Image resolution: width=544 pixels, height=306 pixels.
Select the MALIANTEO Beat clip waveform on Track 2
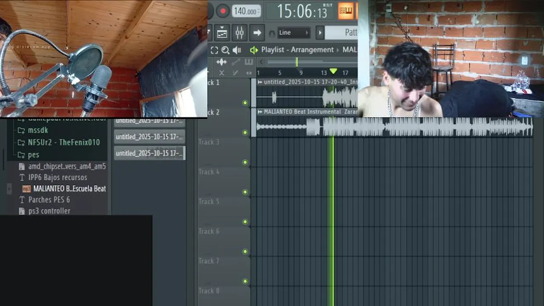(394, 127)
